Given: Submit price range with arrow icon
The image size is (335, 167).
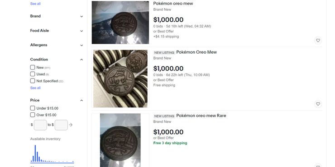Looking at the screenshot, I should pos(71,125).
